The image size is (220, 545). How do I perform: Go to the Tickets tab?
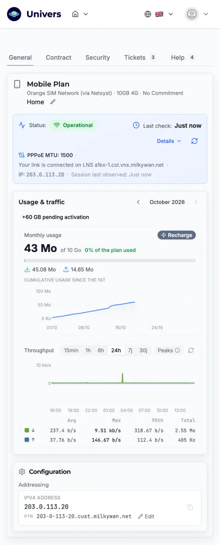[x=140, y=58]
